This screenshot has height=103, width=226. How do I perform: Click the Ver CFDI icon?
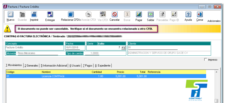point(103,14)
